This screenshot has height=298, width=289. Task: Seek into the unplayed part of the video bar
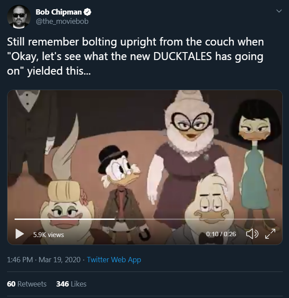click(195, 219)
